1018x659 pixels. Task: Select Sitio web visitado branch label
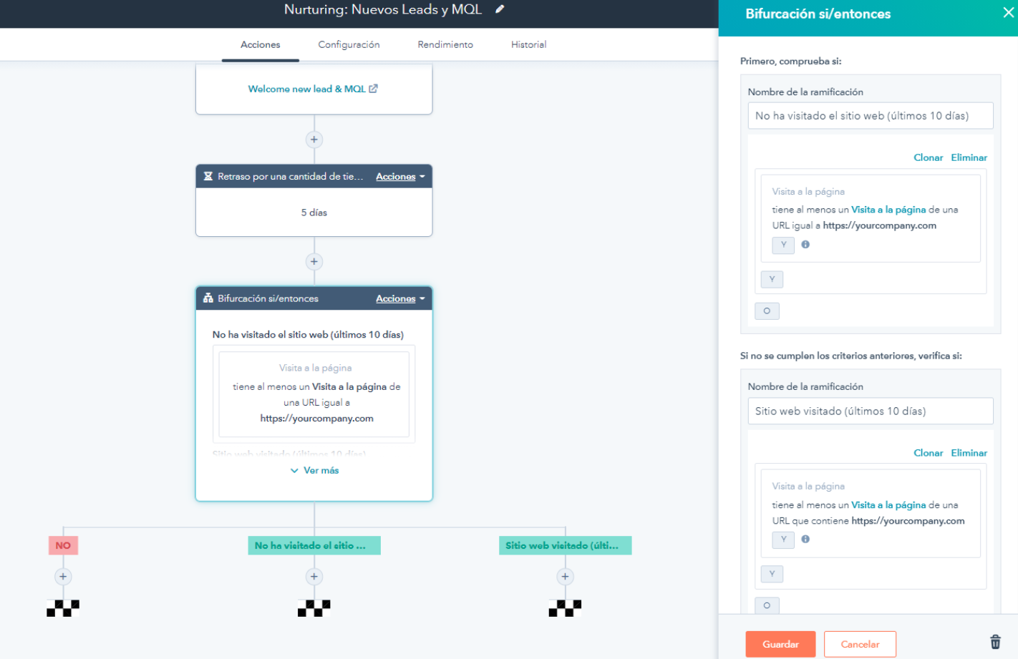[565, 545]
